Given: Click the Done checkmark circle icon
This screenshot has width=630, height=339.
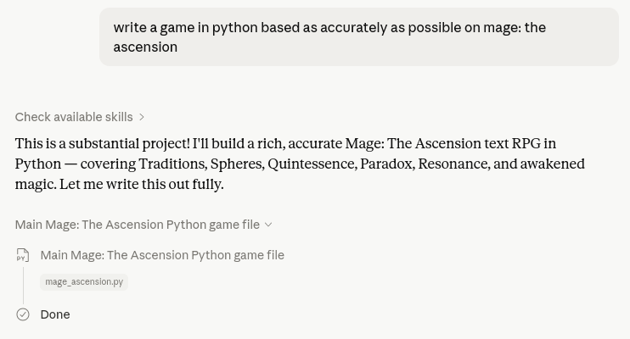Looking at the screenshot, I should [23, 314].
